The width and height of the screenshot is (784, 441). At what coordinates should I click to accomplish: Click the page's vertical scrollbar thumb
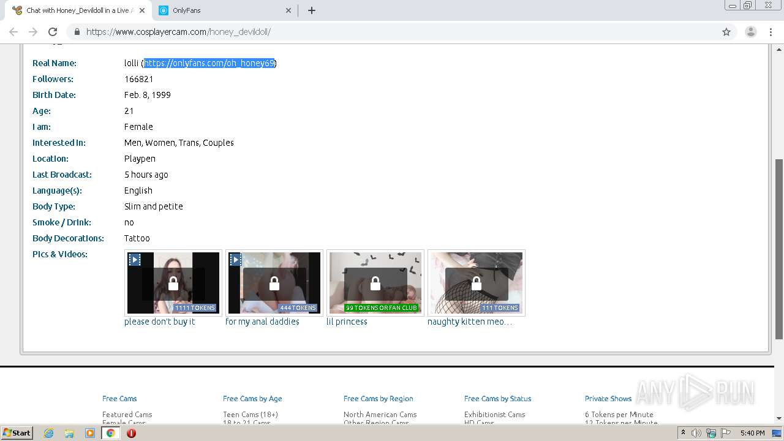click(x=779, y=249)
